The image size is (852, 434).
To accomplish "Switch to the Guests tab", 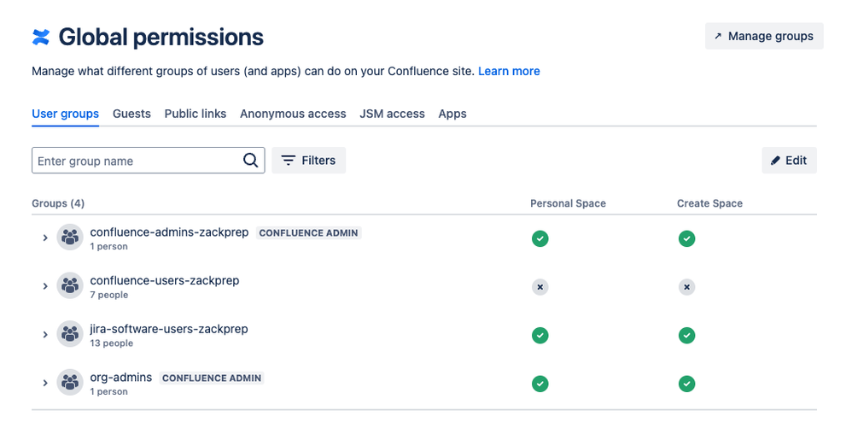I will [131, 114].
